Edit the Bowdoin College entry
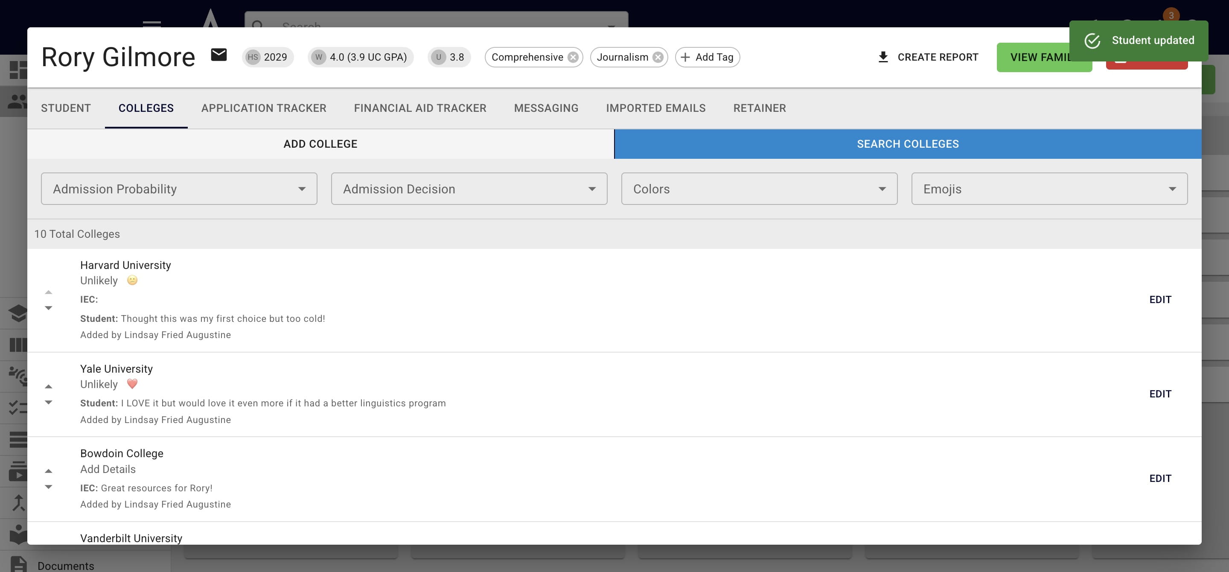The height and width of the screenshot is (572, 1229). pyautogui.click(x=1160, y=479)
